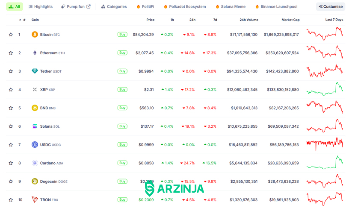Click the Buy button for TRON
Screen dimensions: 349x208
(122, 200)
